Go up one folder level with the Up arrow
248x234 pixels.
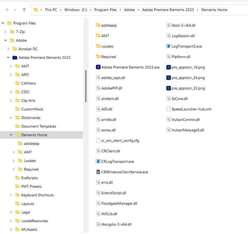[24, 10]
